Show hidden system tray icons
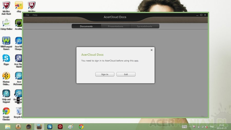The image size is (231, 130). 190,127
